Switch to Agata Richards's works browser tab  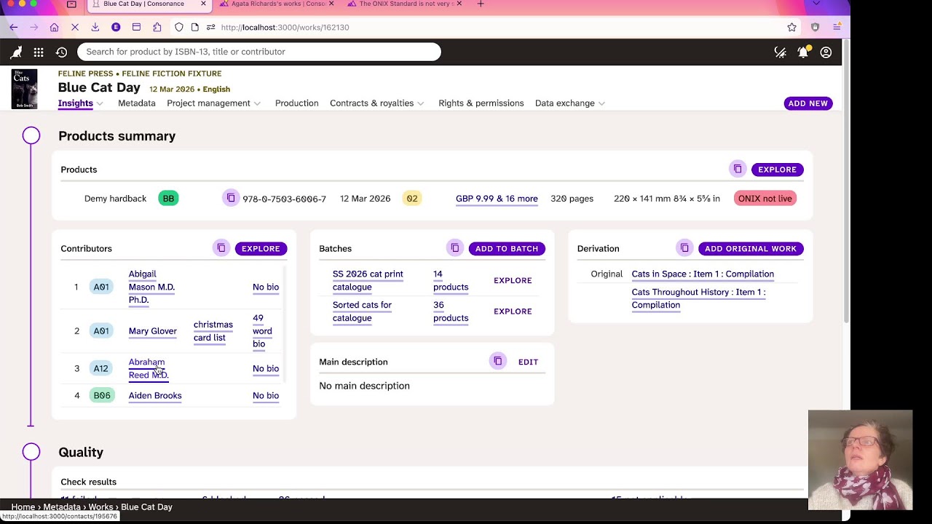pos(278,4)
